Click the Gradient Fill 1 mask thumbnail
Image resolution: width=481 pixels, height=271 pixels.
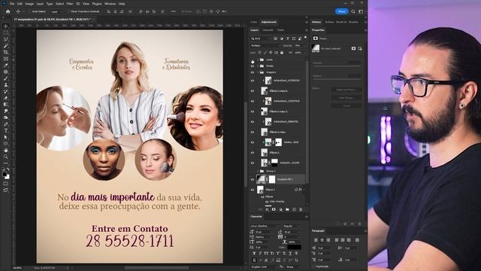click(272, 179)
